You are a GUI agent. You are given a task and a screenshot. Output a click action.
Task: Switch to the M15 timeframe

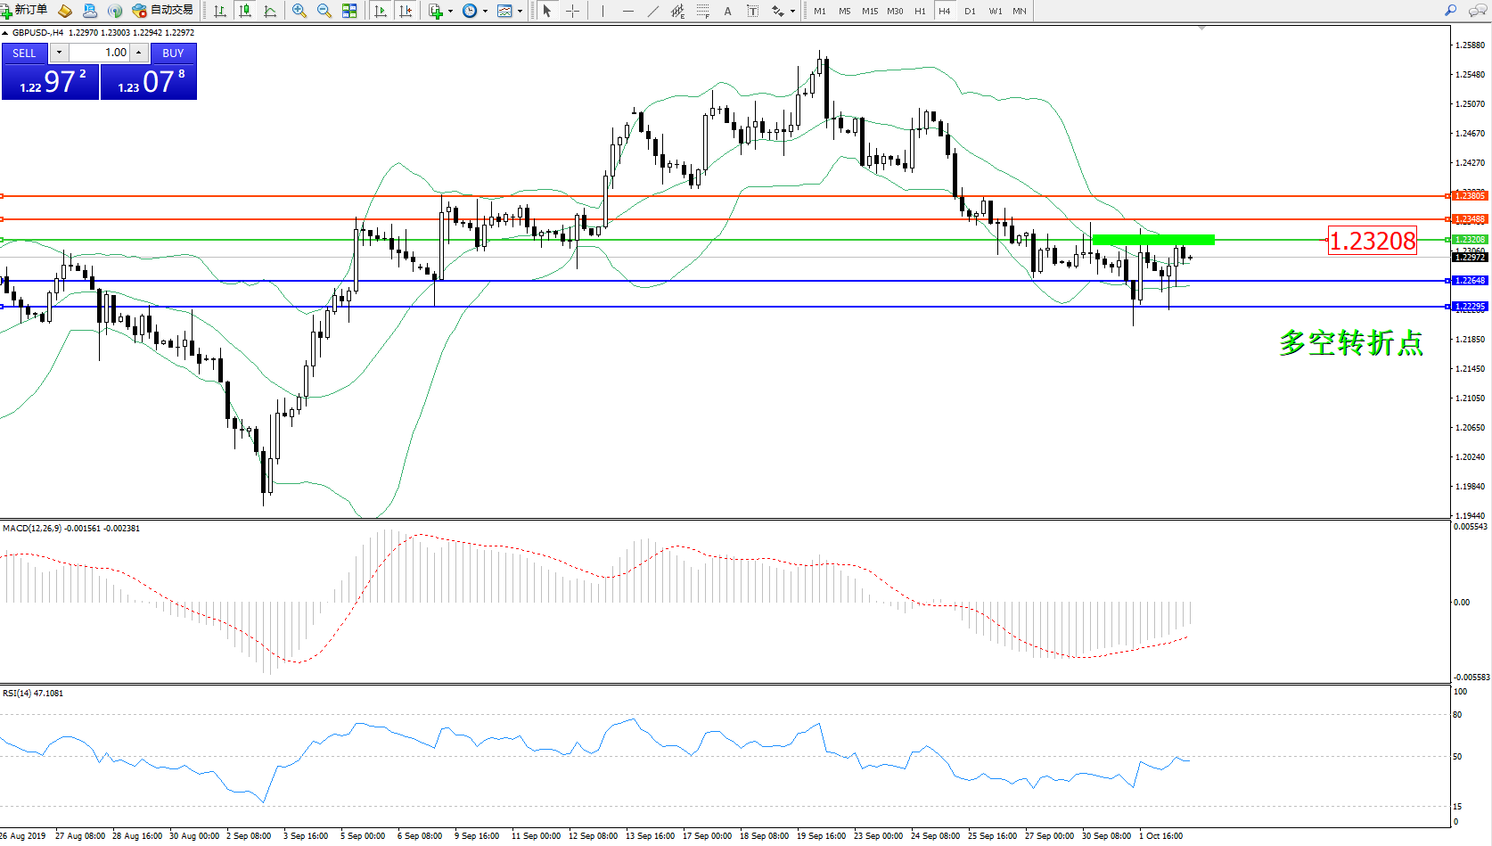click(869, 12)
